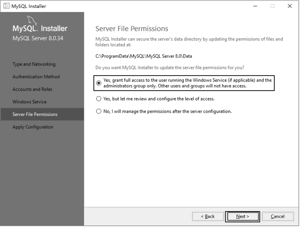Select review and configure access option
This screenshot has width=300, height=227.
[x=99, y=99]
